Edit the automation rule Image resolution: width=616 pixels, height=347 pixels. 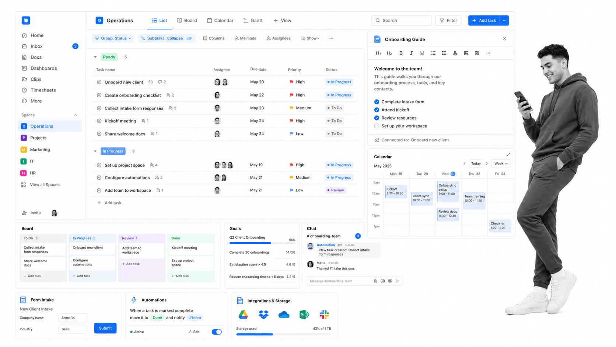194,332
